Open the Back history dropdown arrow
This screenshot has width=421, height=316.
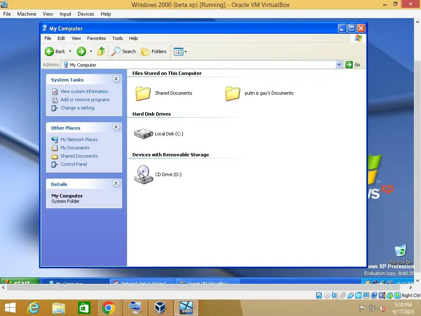click(70, 51)
